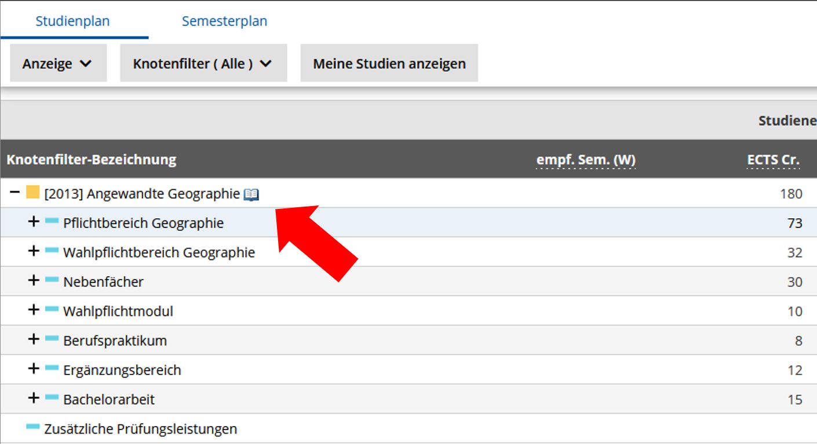Collapse the [2013] Angewandte Geographie tree node
This screenshot has width=817, height=444.
pos(15,192)
